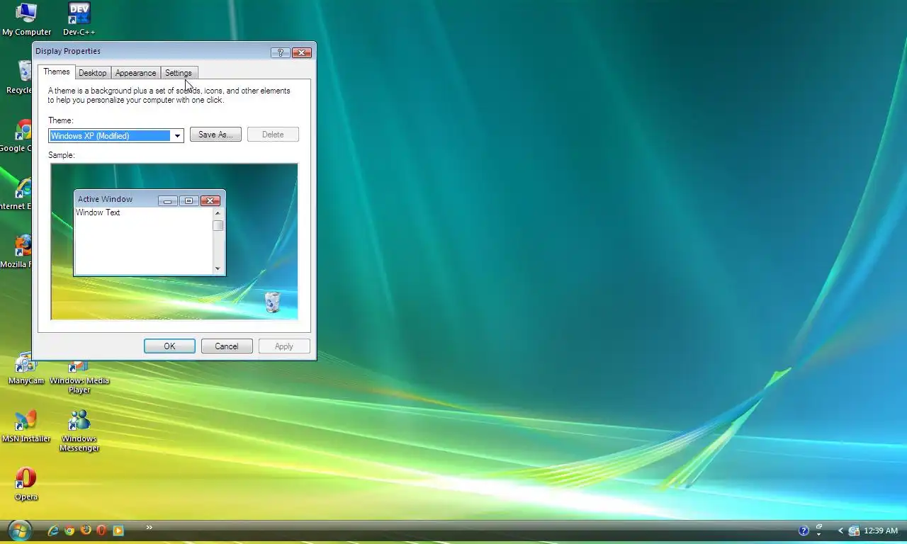The width and height of the screenshot is (907, 544).
Task: Show hidden system tray icons
Action: [840, 531]
